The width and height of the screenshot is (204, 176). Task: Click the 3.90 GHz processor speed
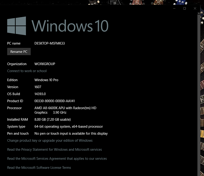60,113
